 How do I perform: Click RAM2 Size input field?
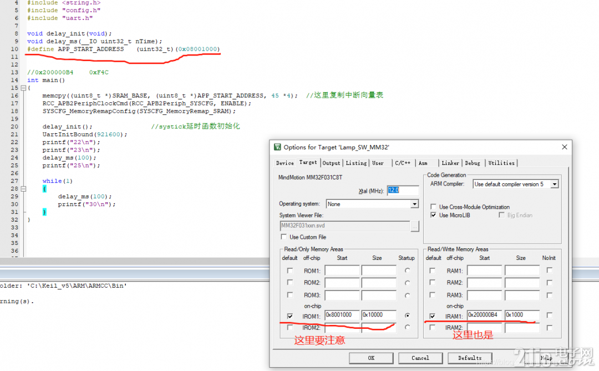[522, 283]
